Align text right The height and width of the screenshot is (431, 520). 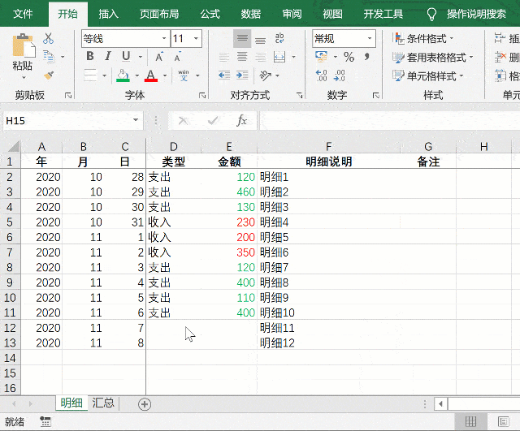[260, 57]
